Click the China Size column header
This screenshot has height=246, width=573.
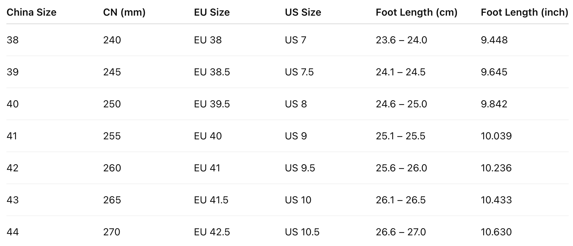click(x=31, y=12)
